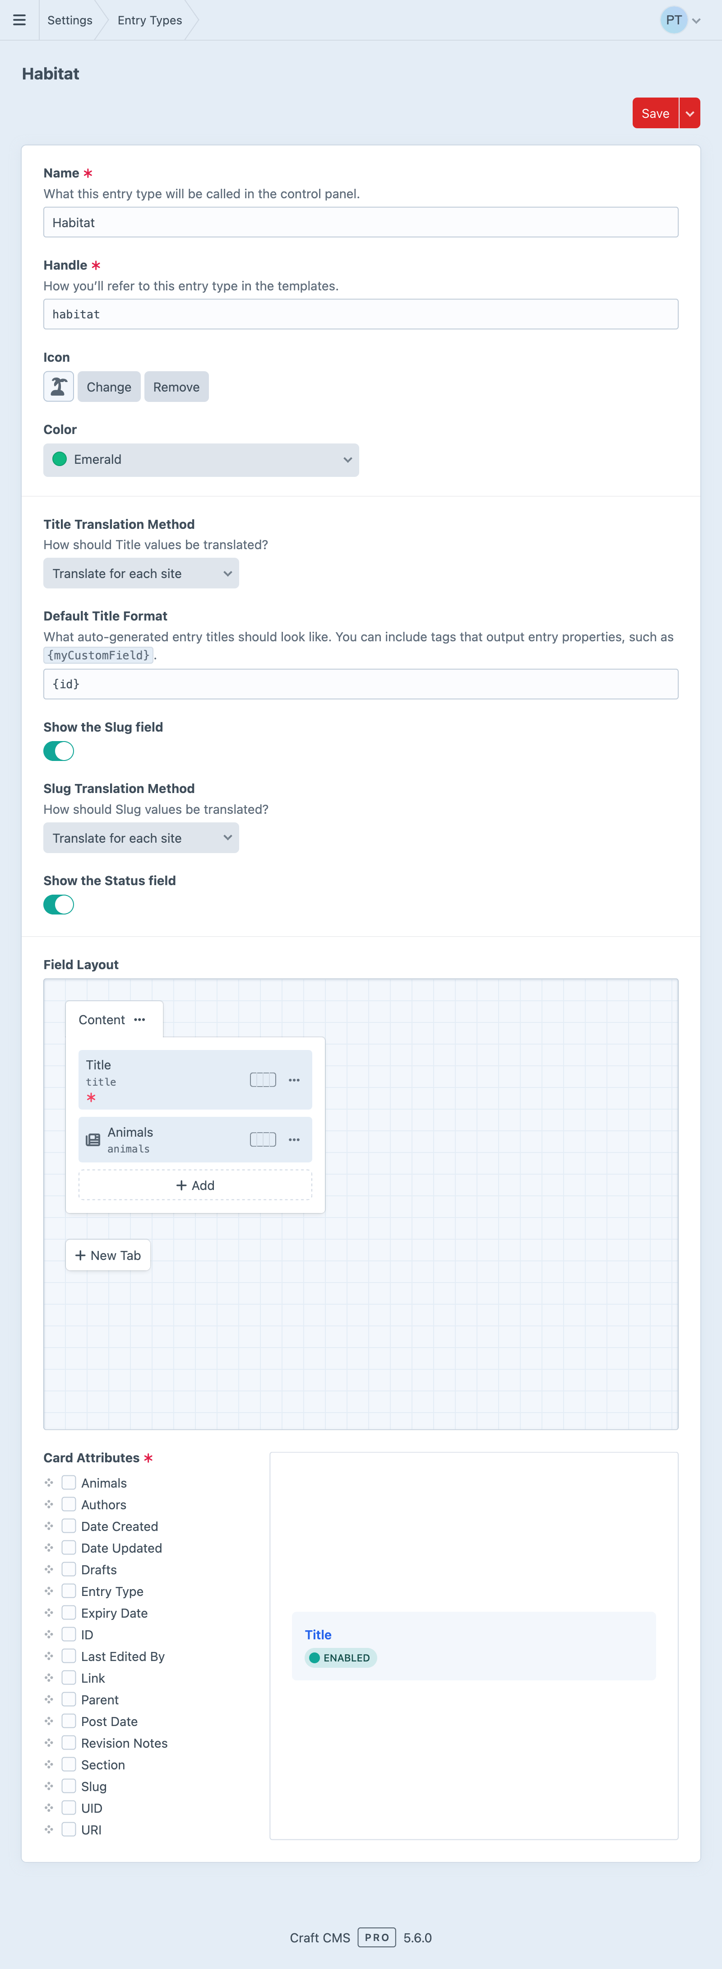Enable the Section card attribute checkbox
The image size is (722, 1969).
tap(69, 1765)
